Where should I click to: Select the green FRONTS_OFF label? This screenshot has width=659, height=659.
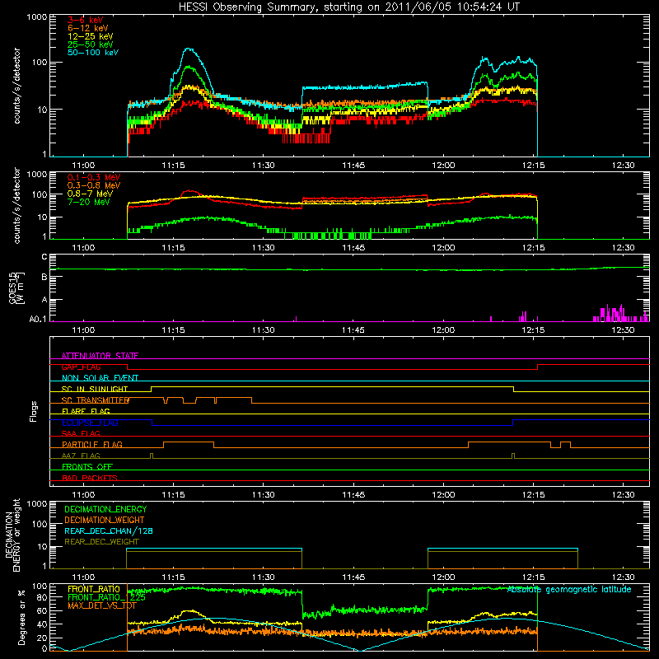[87, 467]
